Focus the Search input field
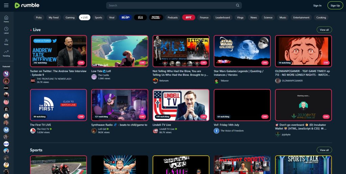The image size is (346, 174). pos(174,5)
